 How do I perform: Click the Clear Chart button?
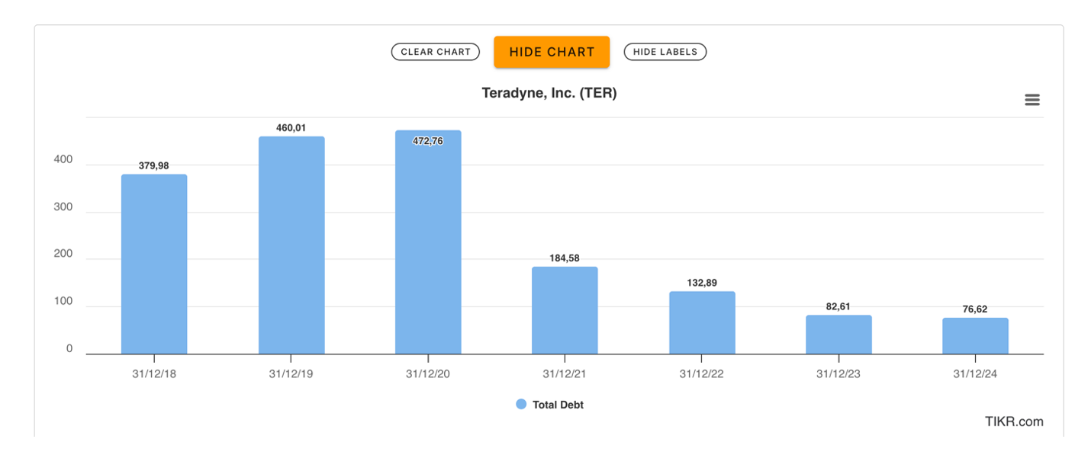(436, 52)
